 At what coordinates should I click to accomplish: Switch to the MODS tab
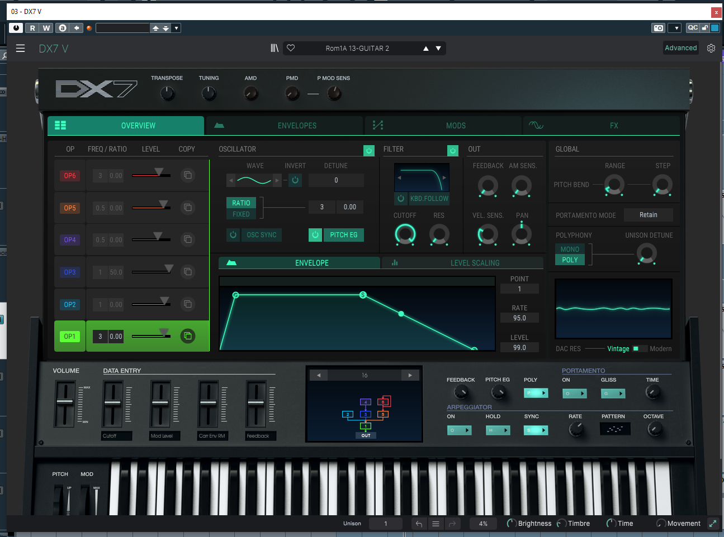coord(443,126)
